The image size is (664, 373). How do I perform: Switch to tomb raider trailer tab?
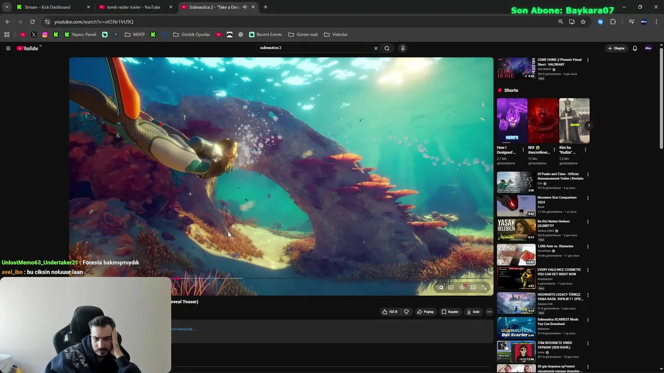pyautogui.click(x=135, y=7)
